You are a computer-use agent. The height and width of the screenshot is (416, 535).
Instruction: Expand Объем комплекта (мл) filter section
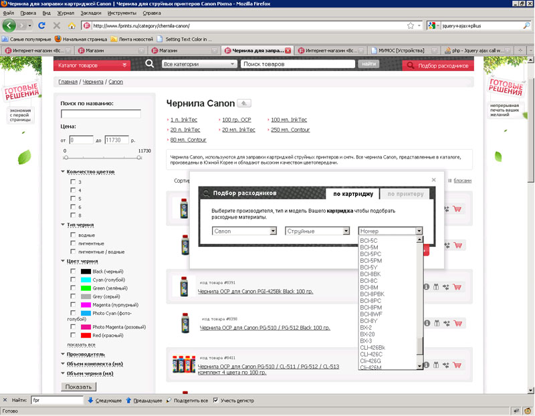coord(92,364)
